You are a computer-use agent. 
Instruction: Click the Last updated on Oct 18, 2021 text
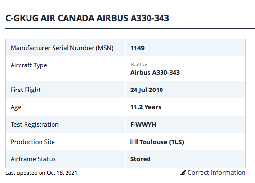(41, 173)
